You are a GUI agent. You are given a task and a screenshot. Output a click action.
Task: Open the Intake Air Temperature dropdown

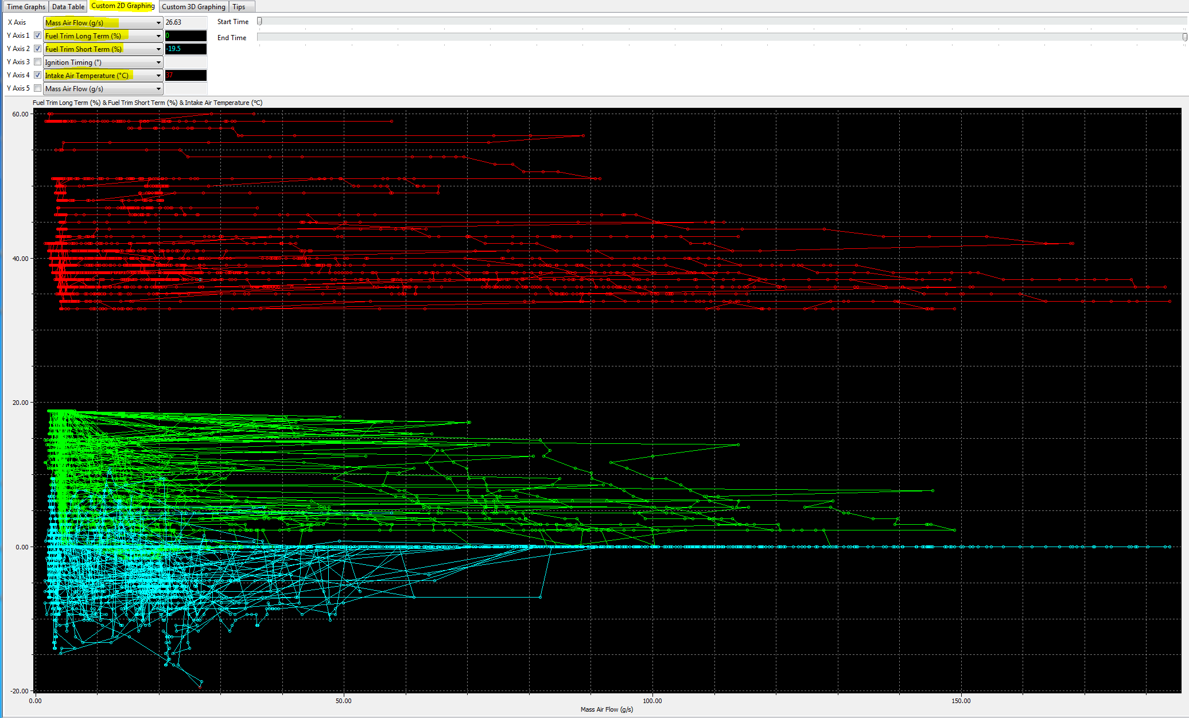103,76
